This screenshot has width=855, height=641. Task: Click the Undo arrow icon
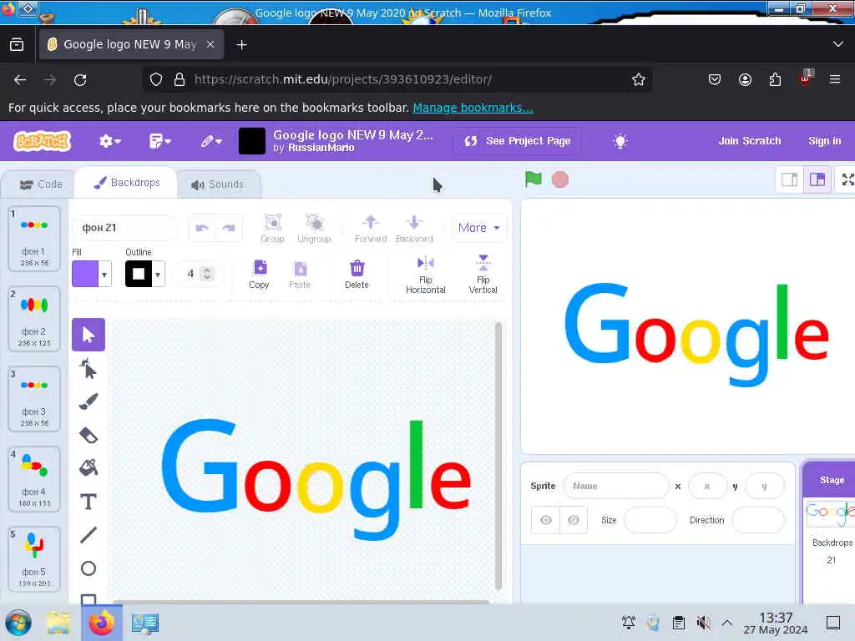coord(202,228)
